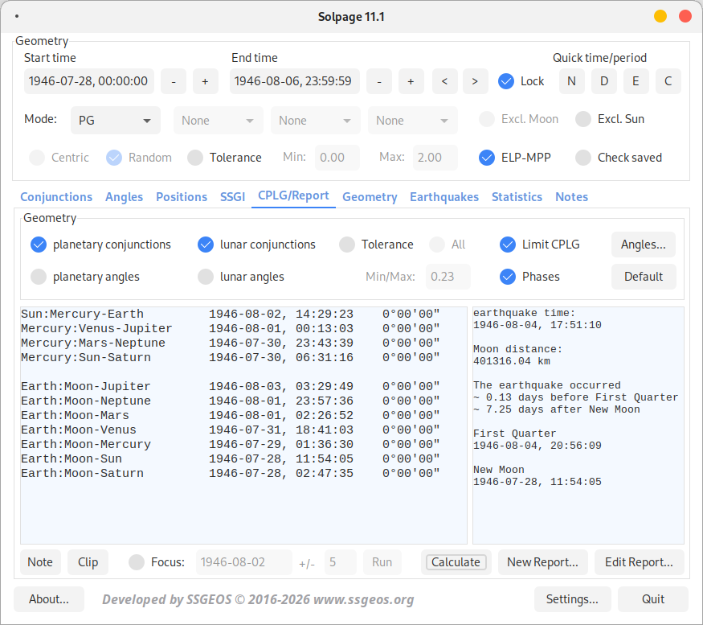Screen dimensions: 703x625
Task: Switch to Geometry tab
Action: pyautogui.click(x=370, y=197)
